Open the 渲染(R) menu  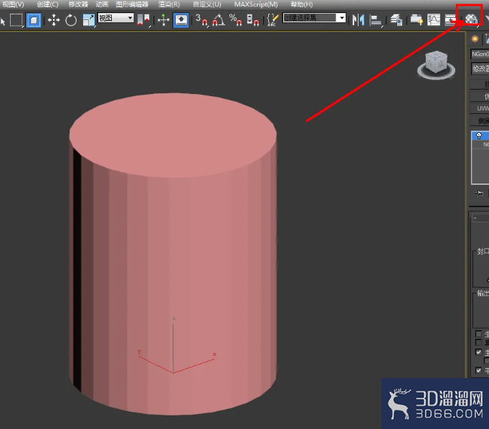[168, 4]
